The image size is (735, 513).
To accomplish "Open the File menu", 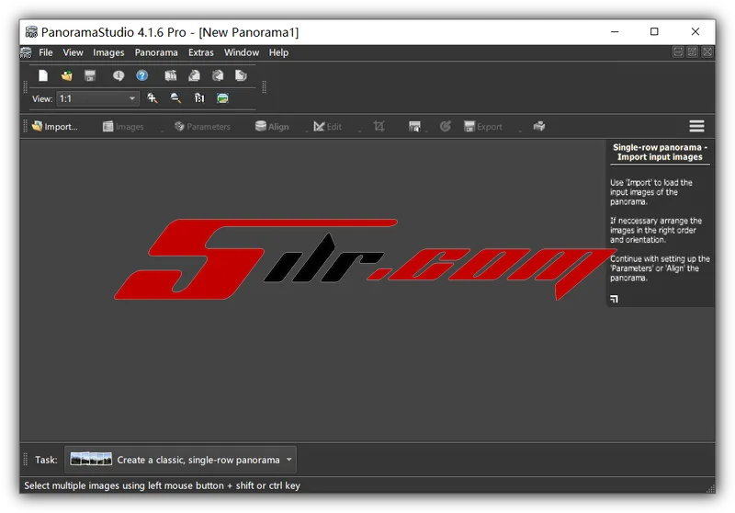I will point(45,52).
